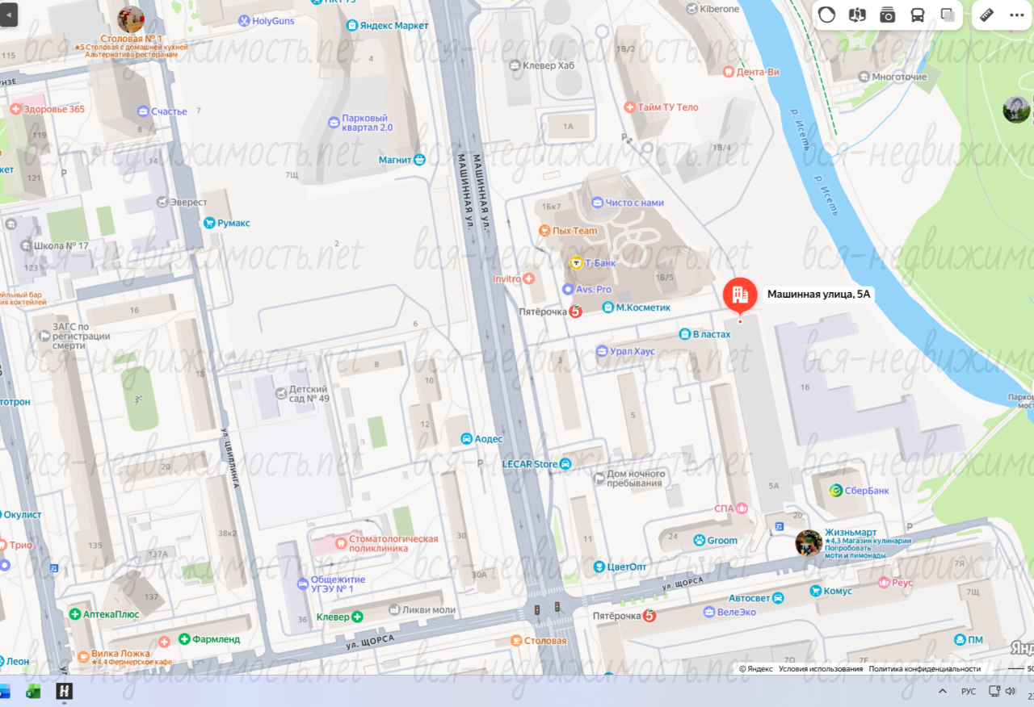
Task: Click the Магнит shop cart icon
Action: 419,160
